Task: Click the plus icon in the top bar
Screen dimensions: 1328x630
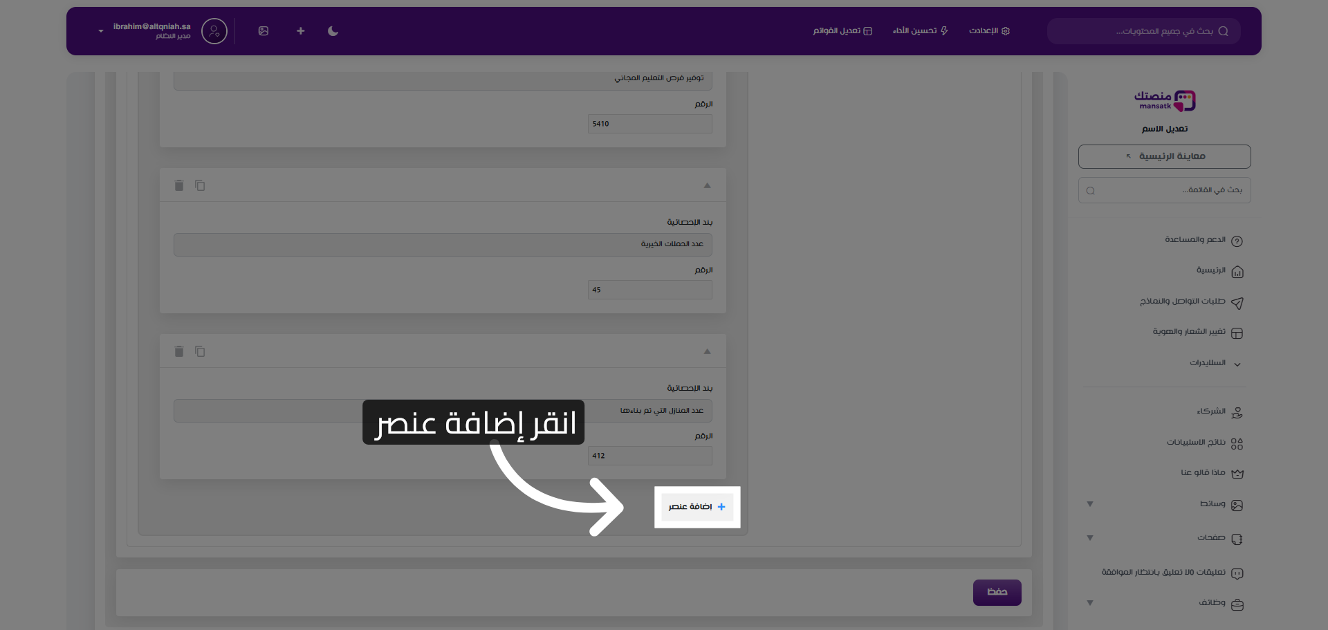Action: 300,31
